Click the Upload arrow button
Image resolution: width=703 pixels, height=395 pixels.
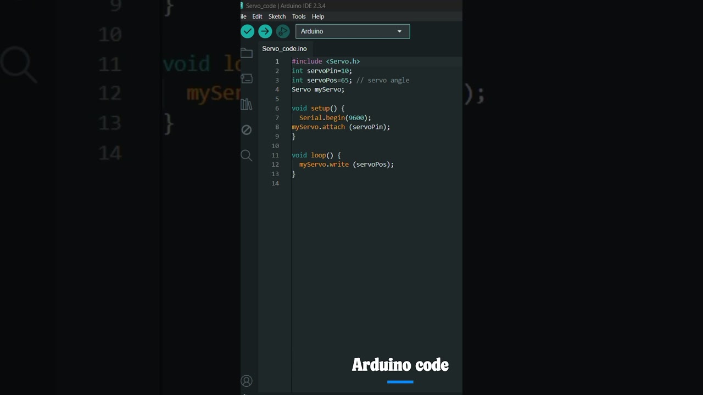265,31
